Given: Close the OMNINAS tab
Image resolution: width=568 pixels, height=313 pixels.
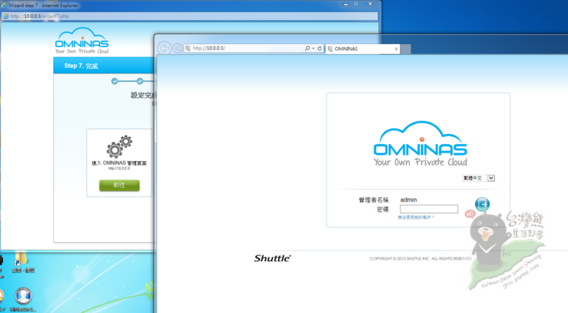Looking at the screenshot, I should pyautogui.click(x=396, y=49).
